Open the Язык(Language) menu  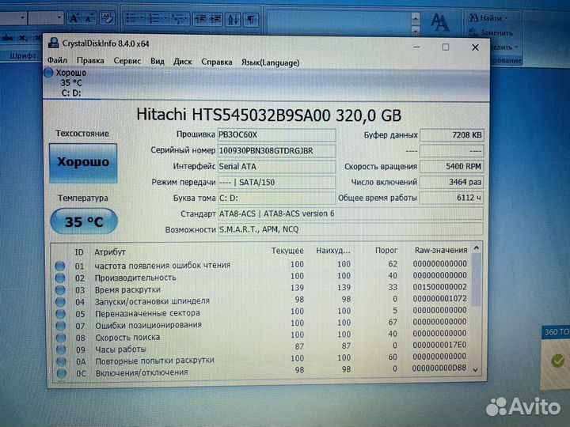click(x=271, y=62)
